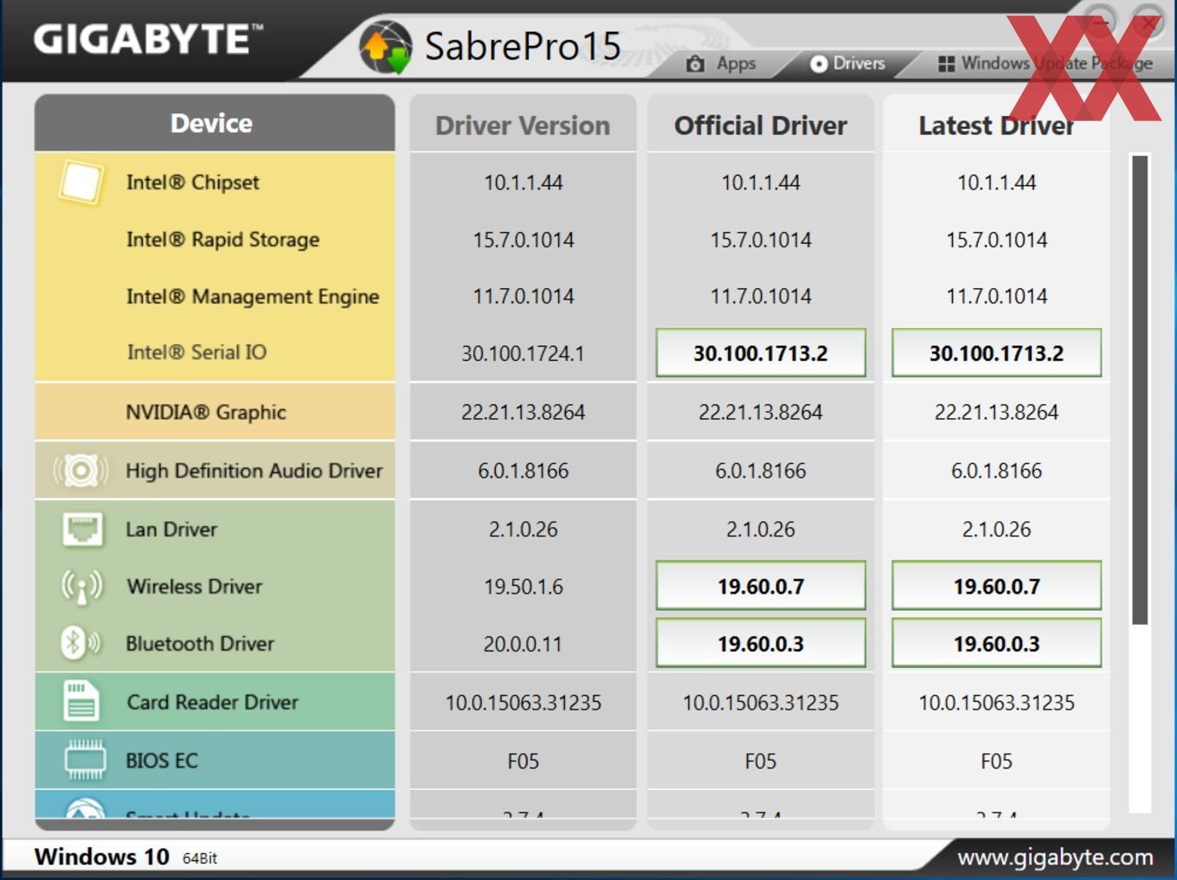Screen dimensions: 1177x880
Task: Install official Bluetooth driver 19.60.0.3
Action: pos(761,643)
